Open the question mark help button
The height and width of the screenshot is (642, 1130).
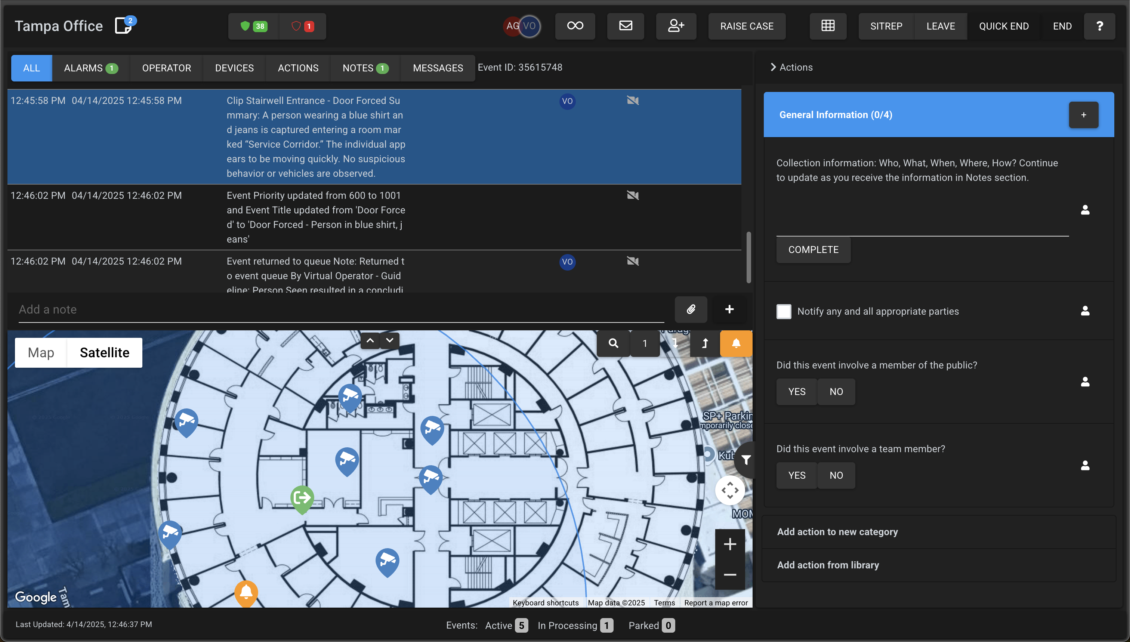coord(1099,26)
